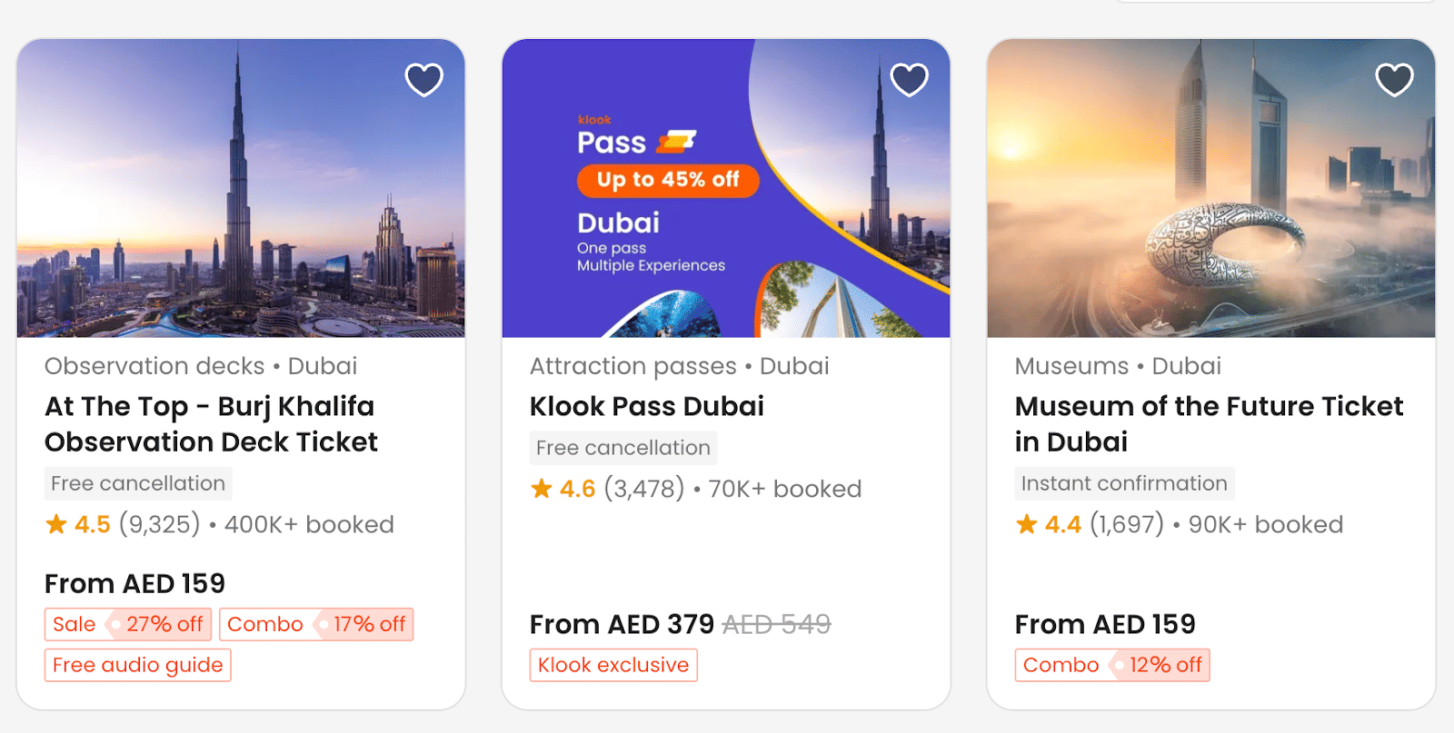Viewport: 1454px width, 733px height.
Task: Click the star icon beside 4.6 rating
Action: click(x=542, y=489)
